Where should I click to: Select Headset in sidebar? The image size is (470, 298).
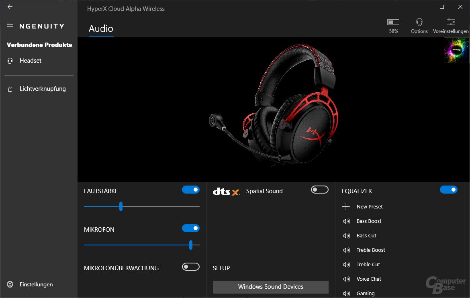click(31, 61)
